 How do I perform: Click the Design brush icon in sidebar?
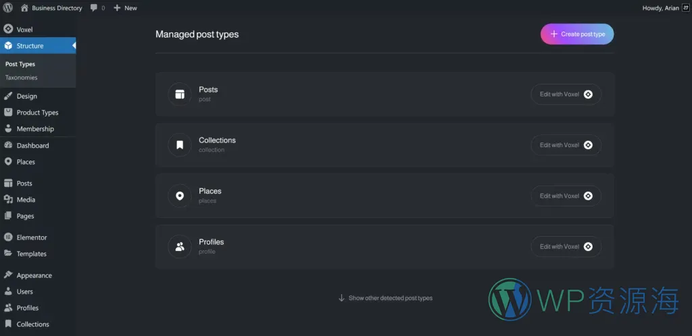point(8,96)
